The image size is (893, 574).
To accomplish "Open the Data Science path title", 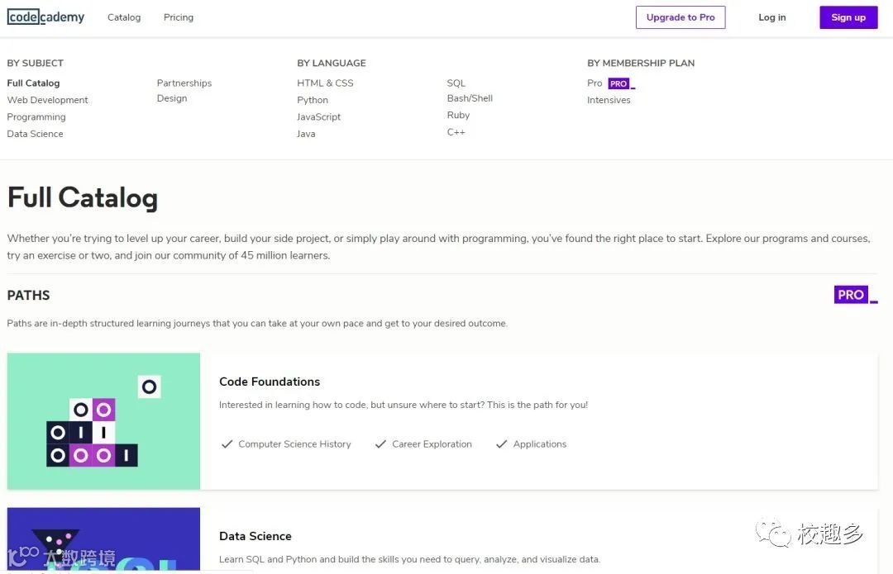I will (x=255, y=537).
